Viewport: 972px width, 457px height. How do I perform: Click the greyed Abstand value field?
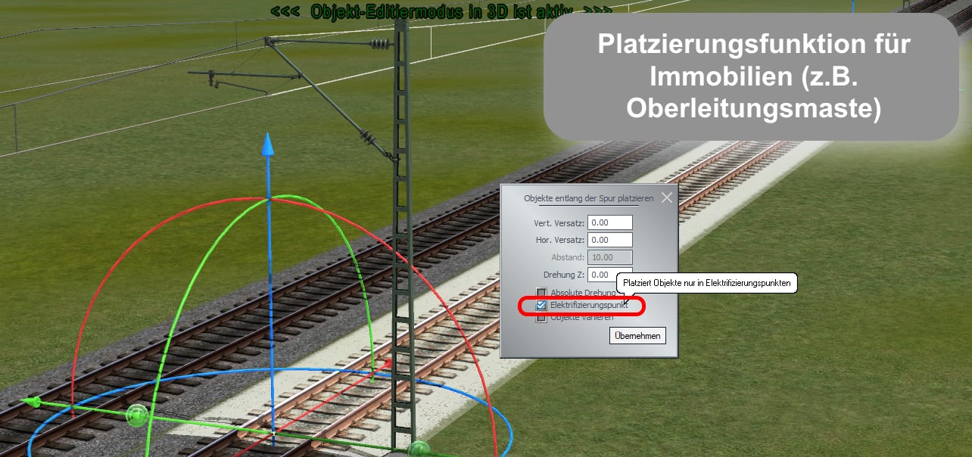pyautogui.click(x=609, y=257)
